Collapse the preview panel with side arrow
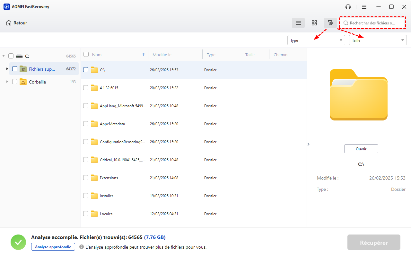The image size is (411, 257). (309, 144)
